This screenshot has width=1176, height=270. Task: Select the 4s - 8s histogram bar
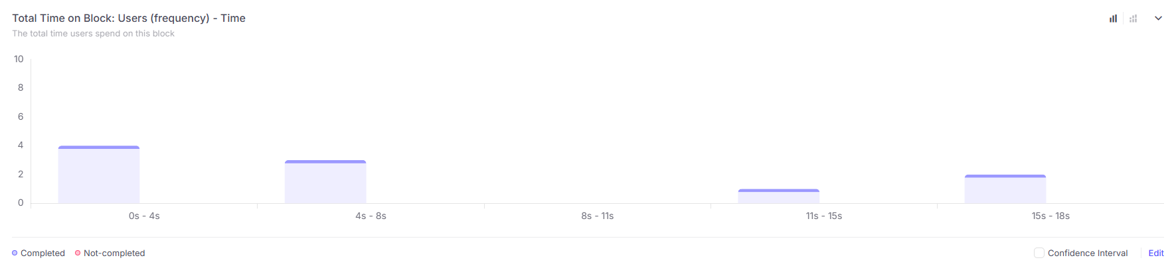325,182
